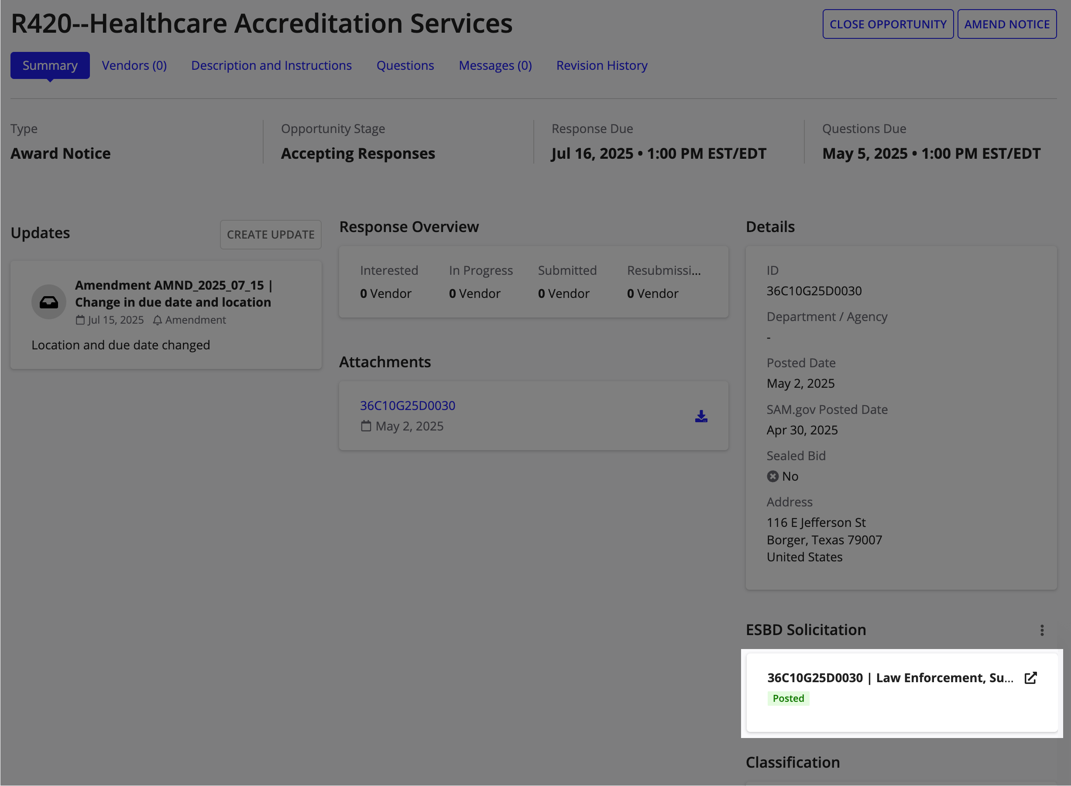Select the Interested 0 Vendor count
Screen dimensions: 1071x786
385,294
